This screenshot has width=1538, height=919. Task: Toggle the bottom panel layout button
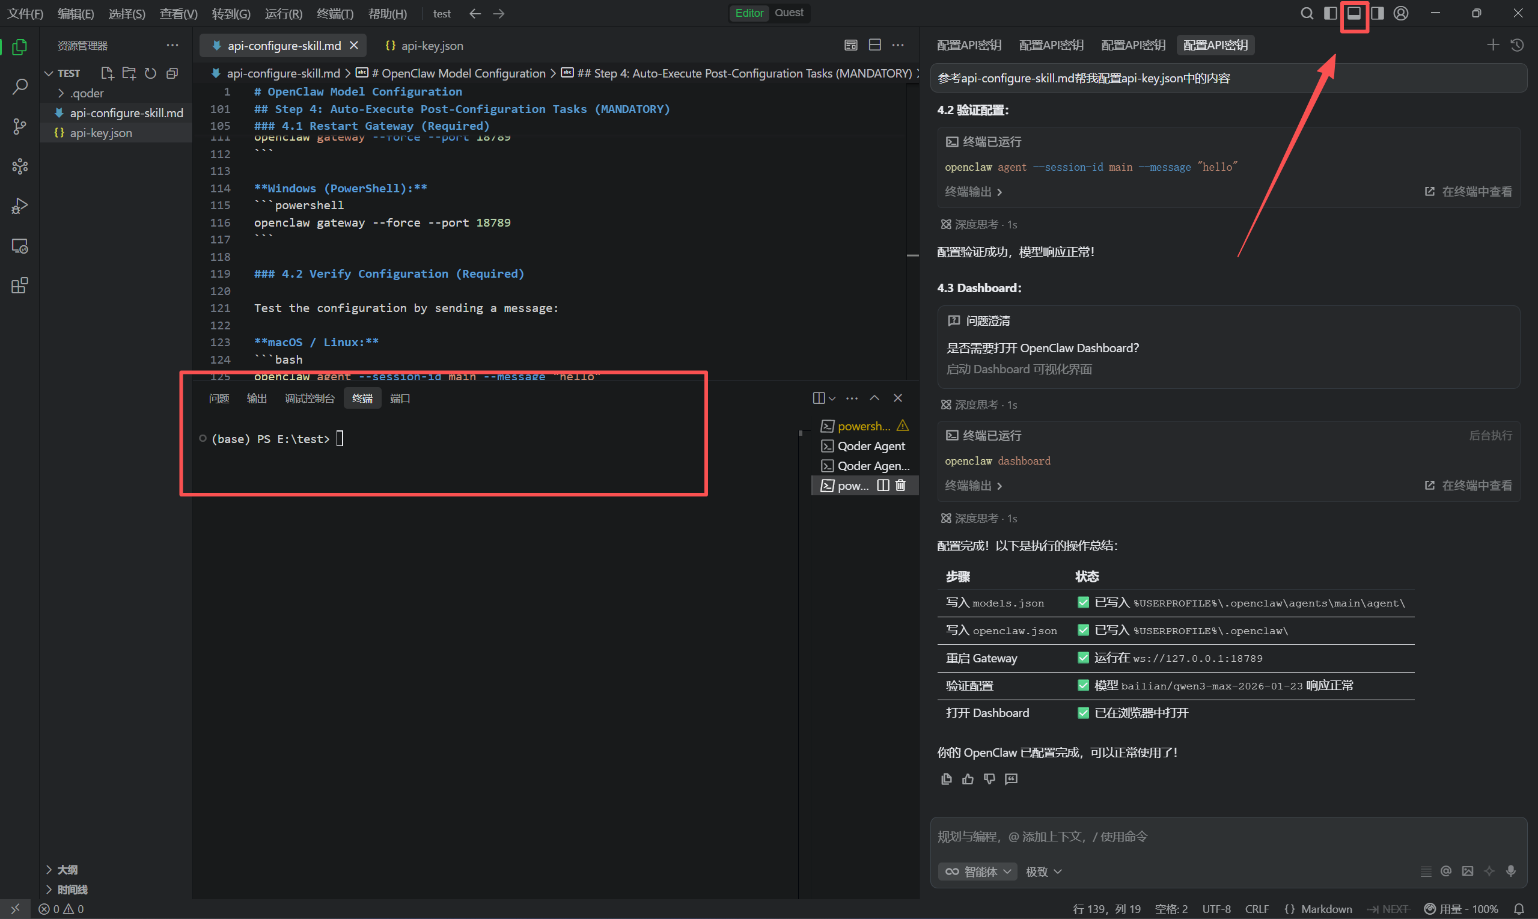click(1353, 13)
